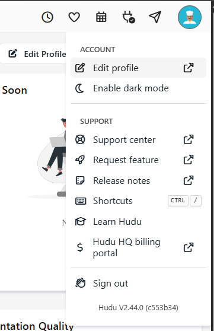The height and width of the screenshot is (331, 214).
Task: Click the plug integrations status icon
Action: point(129,17)
